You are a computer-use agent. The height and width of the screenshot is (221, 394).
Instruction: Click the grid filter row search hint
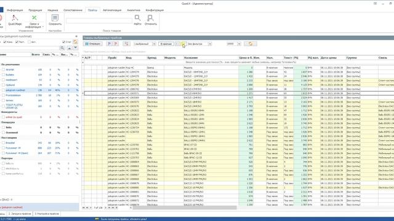(241, 62)
